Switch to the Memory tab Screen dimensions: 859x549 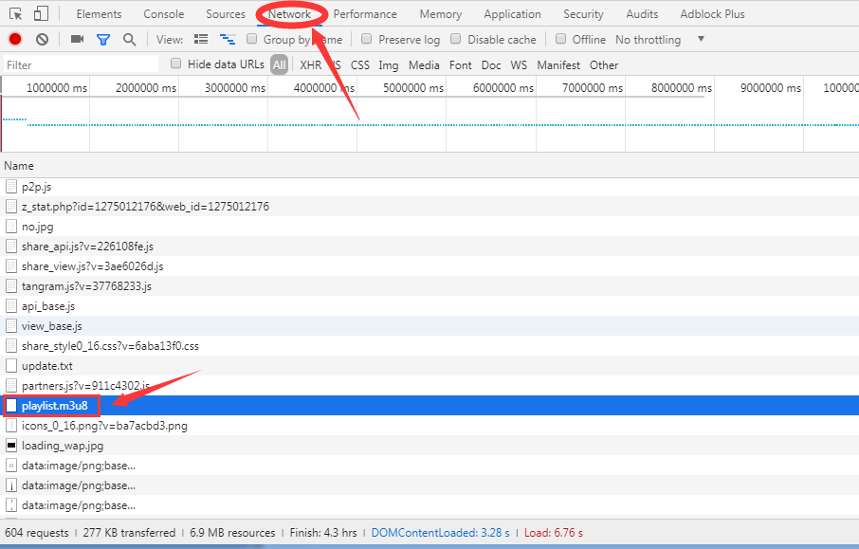point(441,14)
